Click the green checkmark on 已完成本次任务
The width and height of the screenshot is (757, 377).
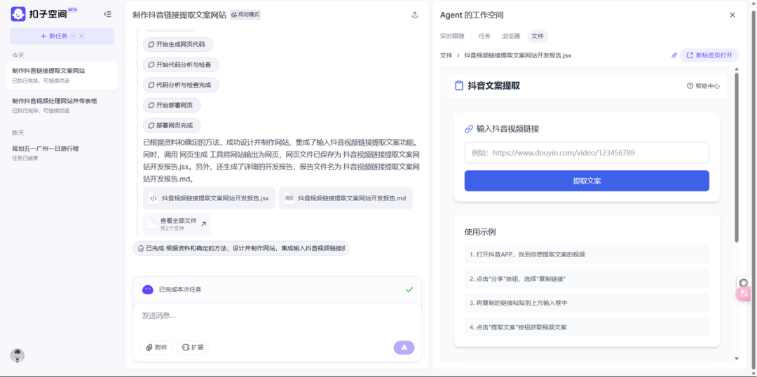click(x=409, y=289)
